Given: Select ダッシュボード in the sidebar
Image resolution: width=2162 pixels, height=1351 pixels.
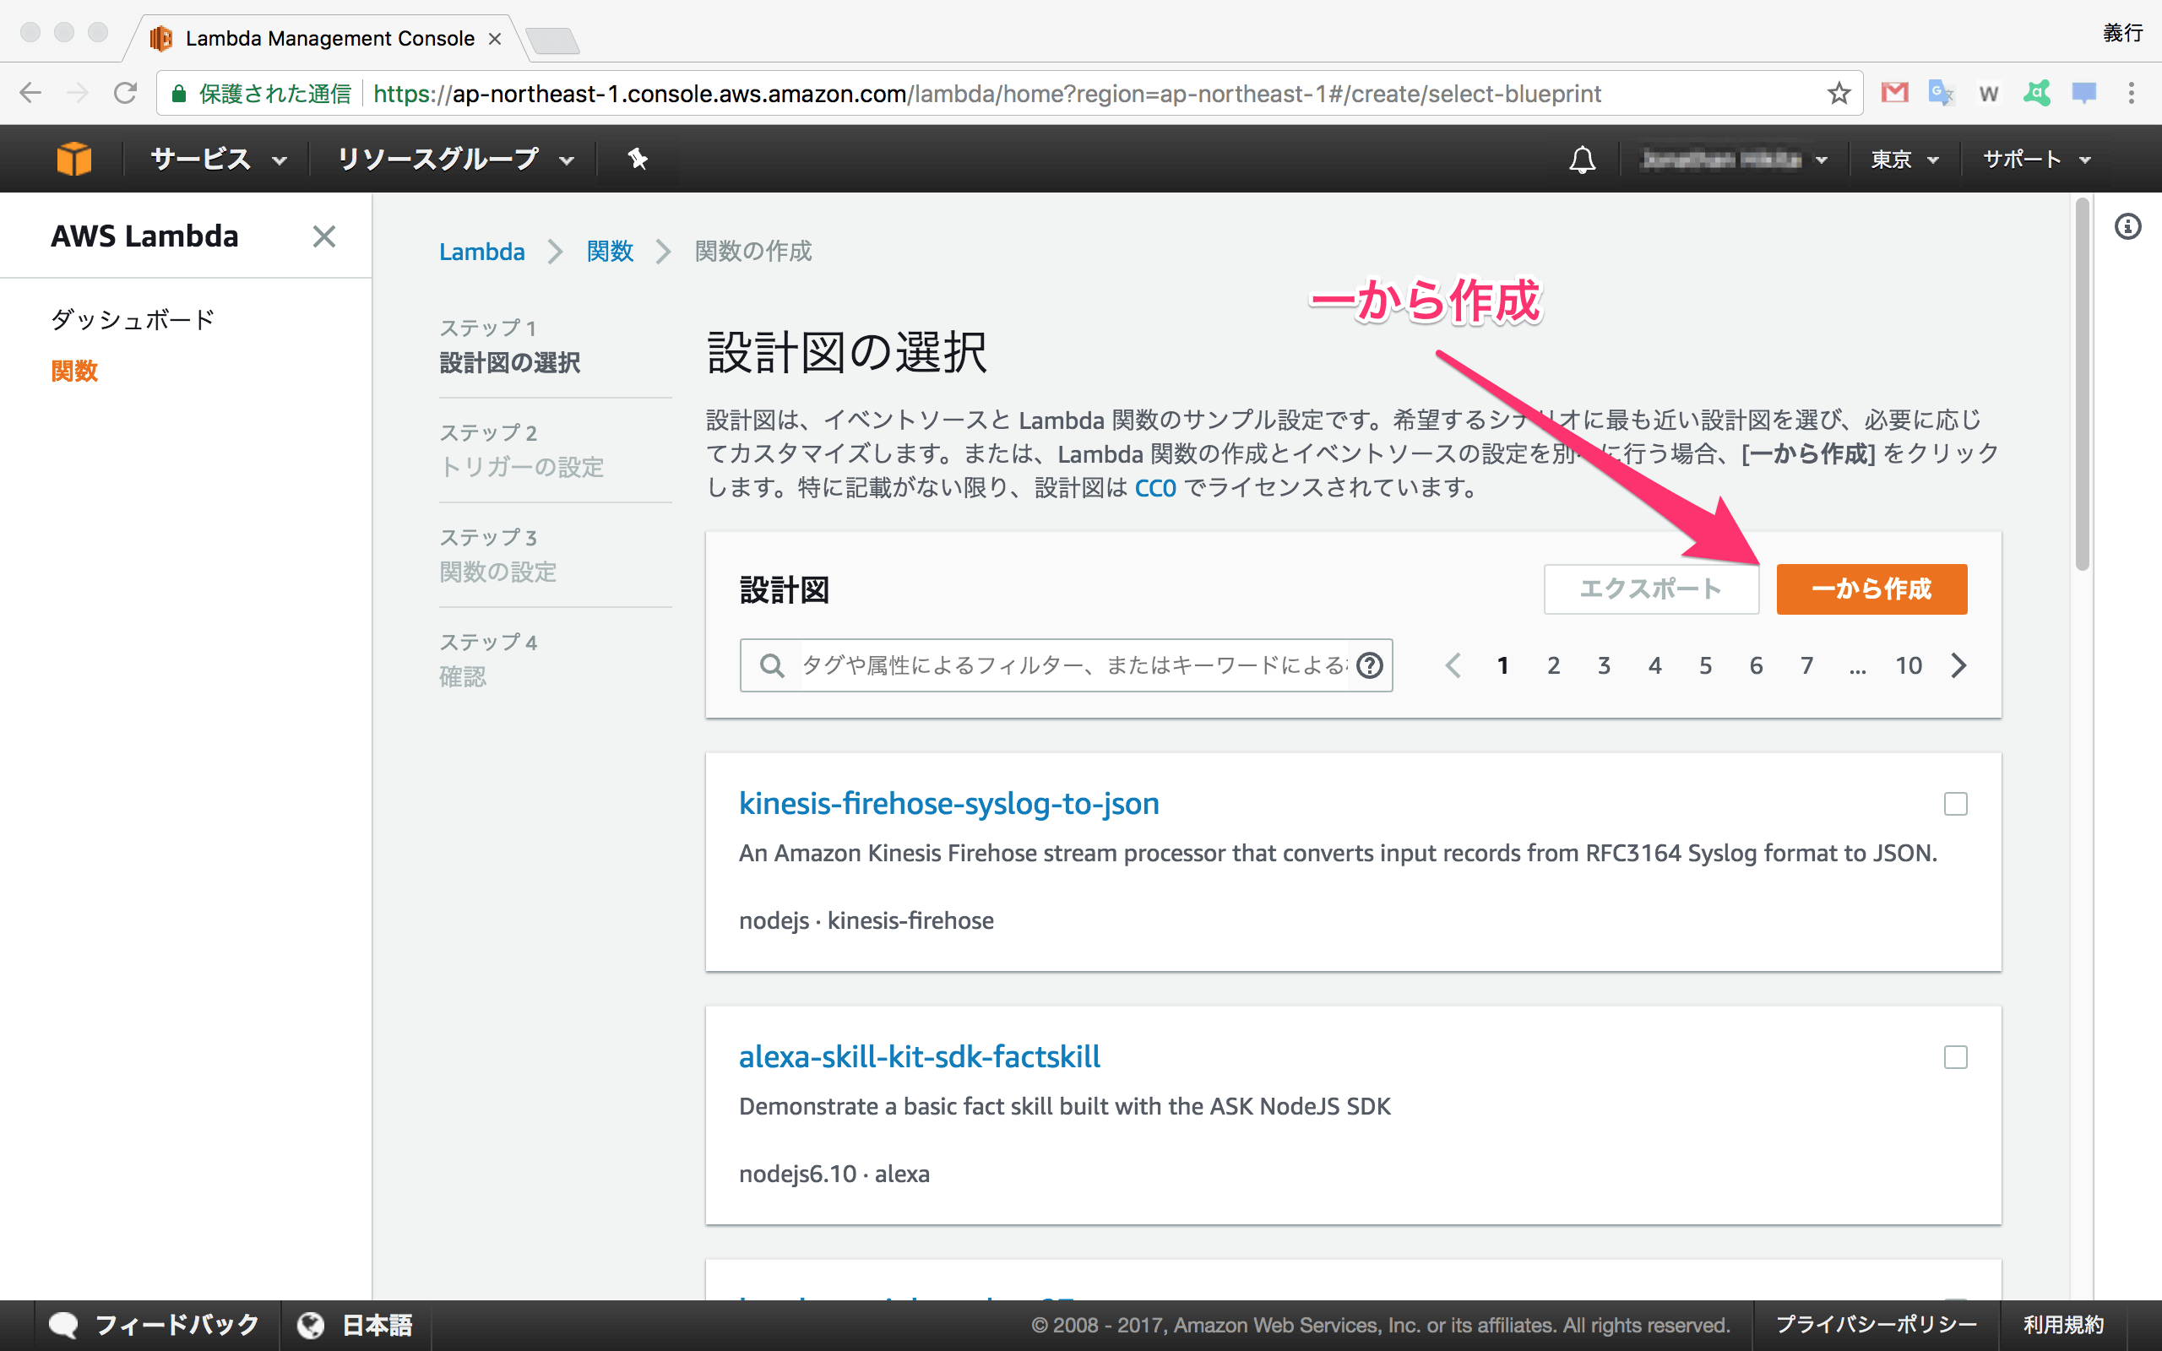Looking at the screenshot, I should pyautogui.click(x=133, y=320).
